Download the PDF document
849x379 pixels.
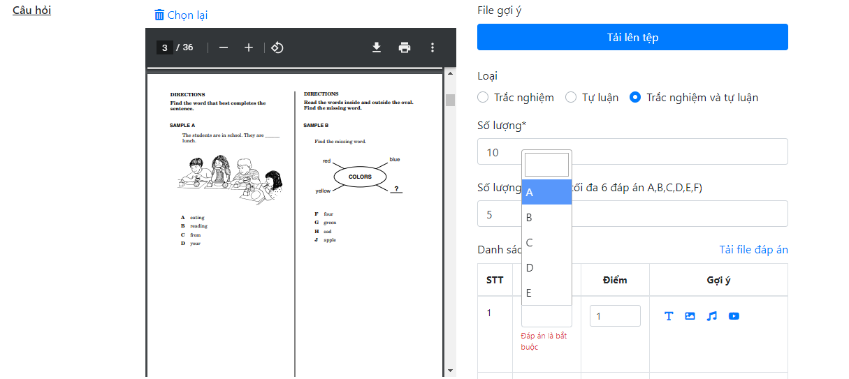coord(377,47)
